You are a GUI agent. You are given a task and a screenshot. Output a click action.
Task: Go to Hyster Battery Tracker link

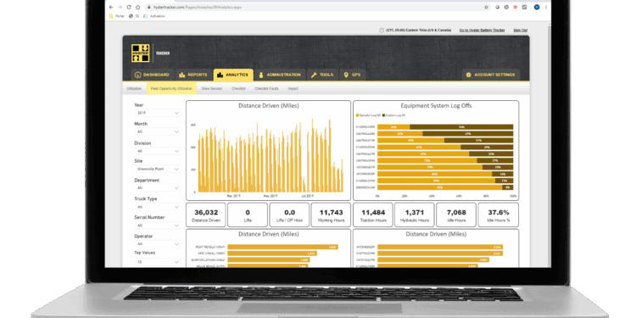coord(482,30)
